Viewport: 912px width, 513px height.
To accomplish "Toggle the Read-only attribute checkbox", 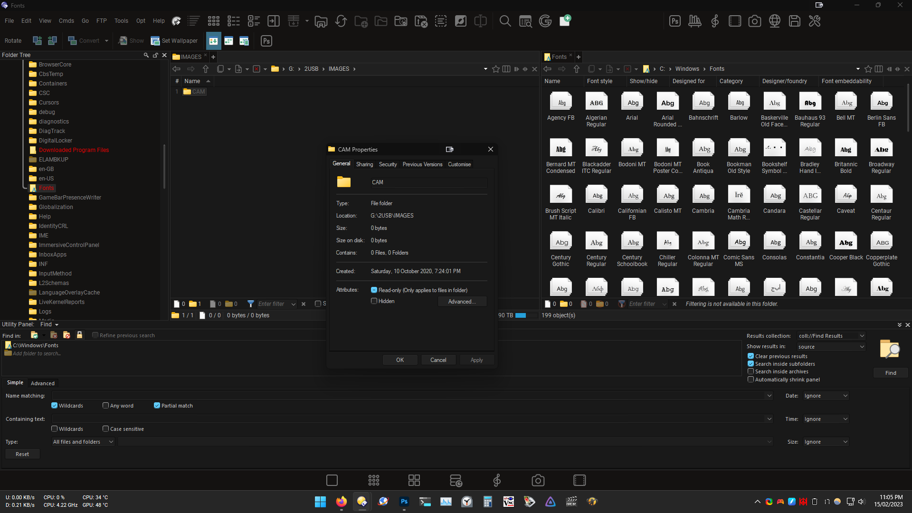I will pyautogui.click(x=374, y=290).
